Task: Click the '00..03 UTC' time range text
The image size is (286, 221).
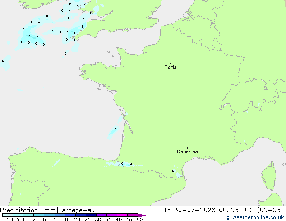Action: (x=236, y=210)
